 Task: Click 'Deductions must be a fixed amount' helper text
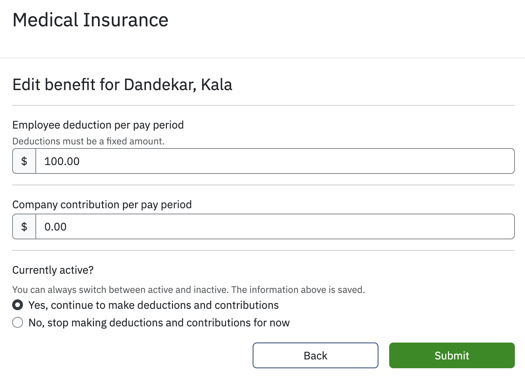(x=88, y=141)
